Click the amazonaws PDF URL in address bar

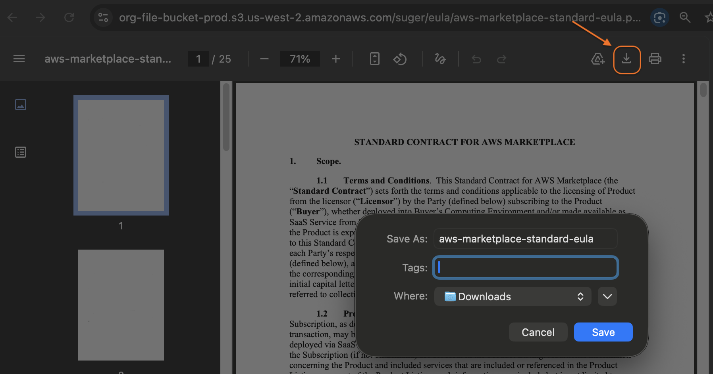380,17
